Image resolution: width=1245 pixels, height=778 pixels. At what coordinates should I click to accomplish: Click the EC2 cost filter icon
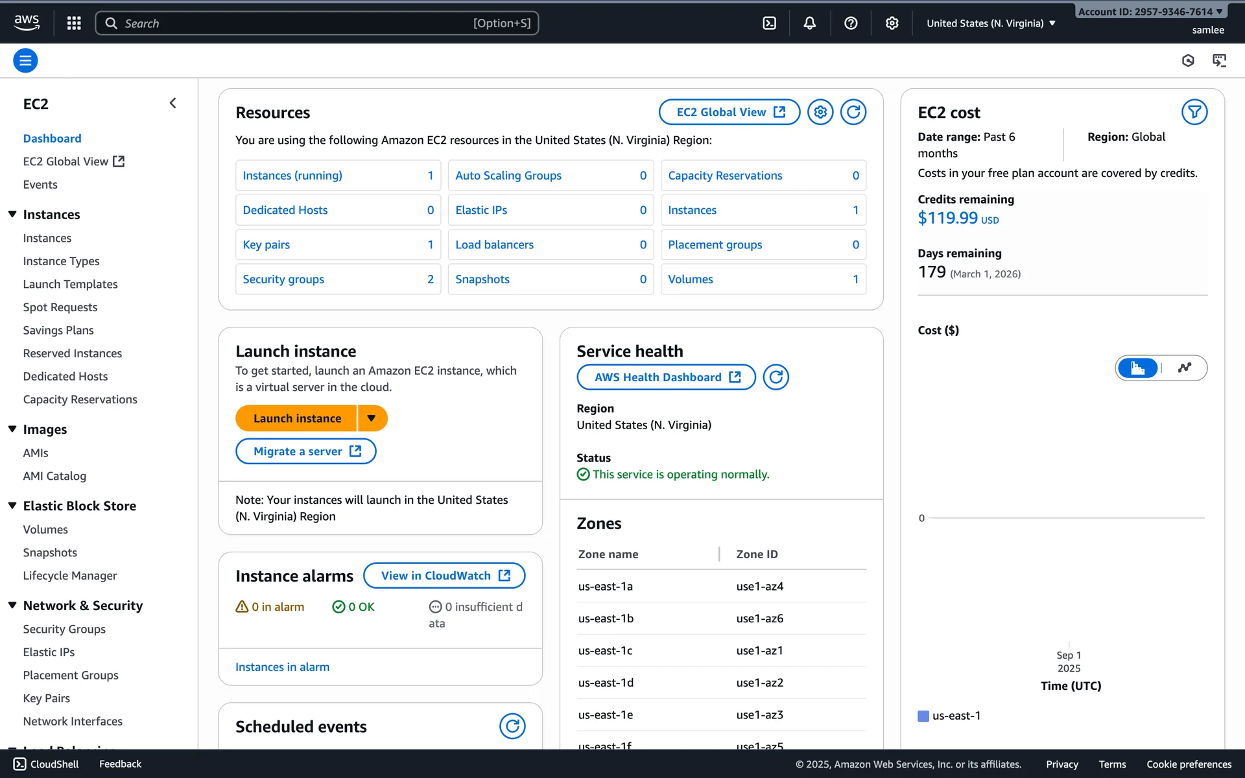point(1194,112)
